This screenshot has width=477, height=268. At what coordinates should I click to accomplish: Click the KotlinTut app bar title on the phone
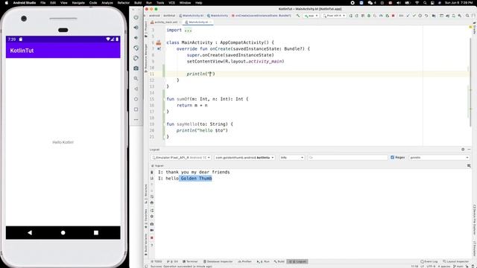(x=22, y=51)
